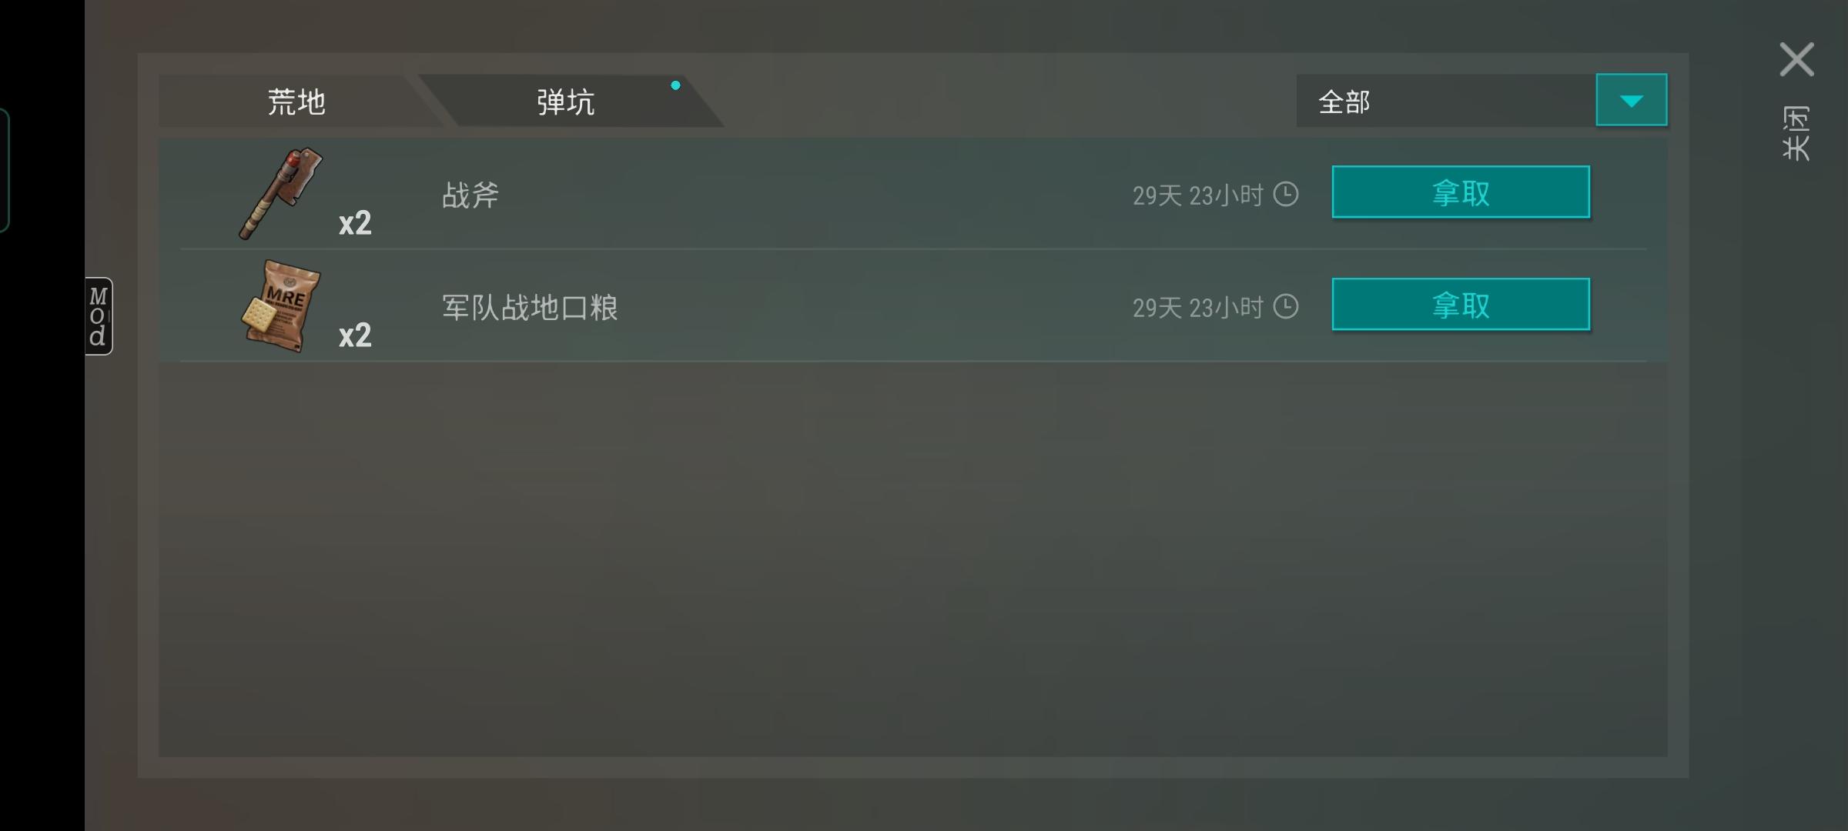
Task: Click the battle axe item icon
Action: [x=280, y=193]
